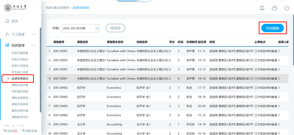The height and width of the screenshot is (135, 294).
Task: Click 咨询[0] at sidebar bottom
Action: coord(10,131)
